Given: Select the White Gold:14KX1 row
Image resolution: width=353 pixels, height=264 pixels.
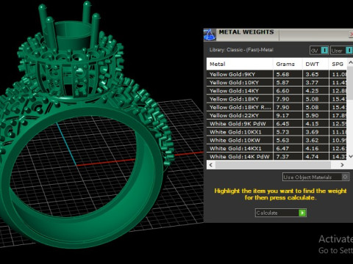Looking at the screenshot, I should [x=277, y=148].
